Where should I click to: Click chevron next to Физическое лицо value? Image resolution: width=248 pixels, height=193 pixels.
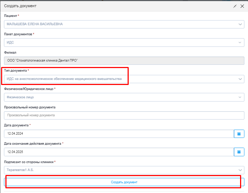[x=240, y=97]
